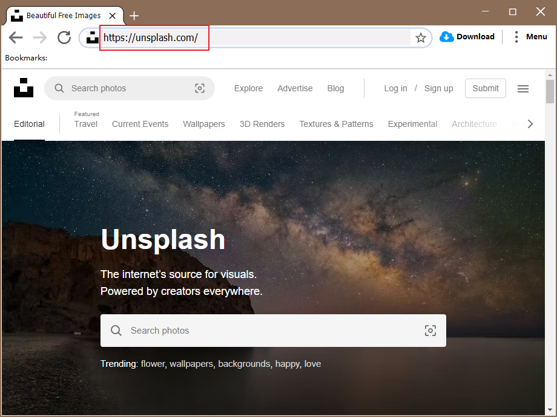This screenshot has height=417, width=557.
Task: Click the scrollbar down arrow
Action: (x=550, y=410)
